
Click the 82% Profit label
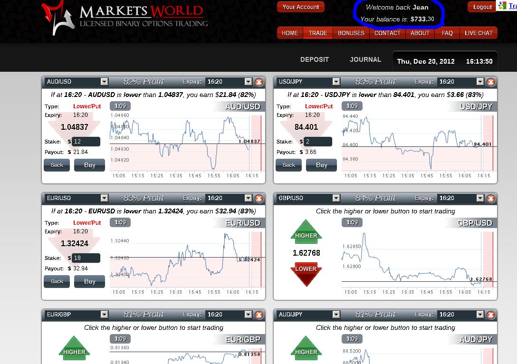(144, 82)
